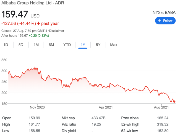This screenshot has width=180, height=134.
Task: Click the chart near Nov 2020 label
Action: [x=37, y=107]
